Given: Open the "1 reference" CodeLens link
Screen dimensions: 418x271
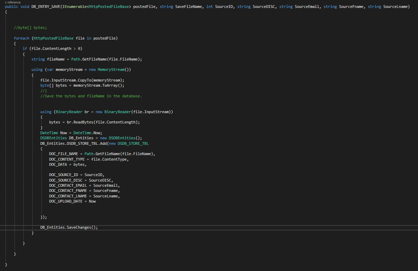Looking at the screenshot, I should [13, 2].
